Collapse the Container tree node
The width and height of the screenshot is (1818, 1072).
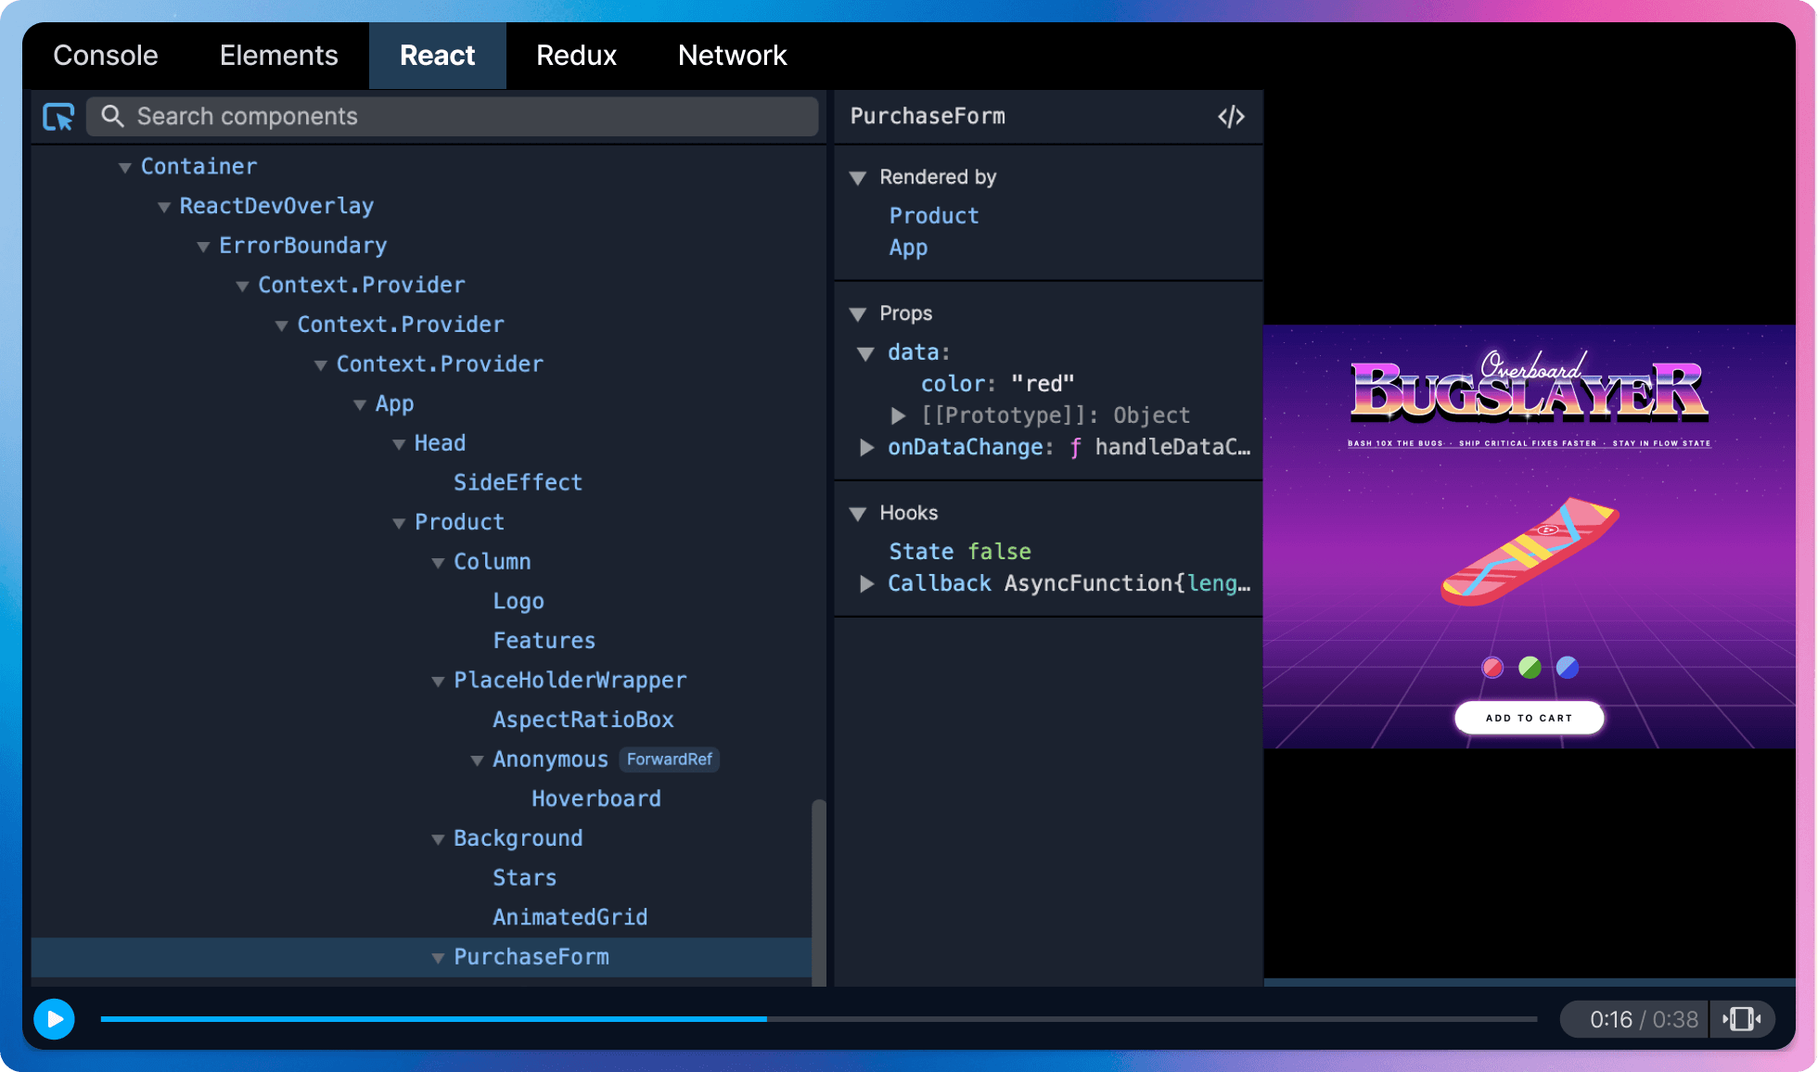[x=125, y=167]
